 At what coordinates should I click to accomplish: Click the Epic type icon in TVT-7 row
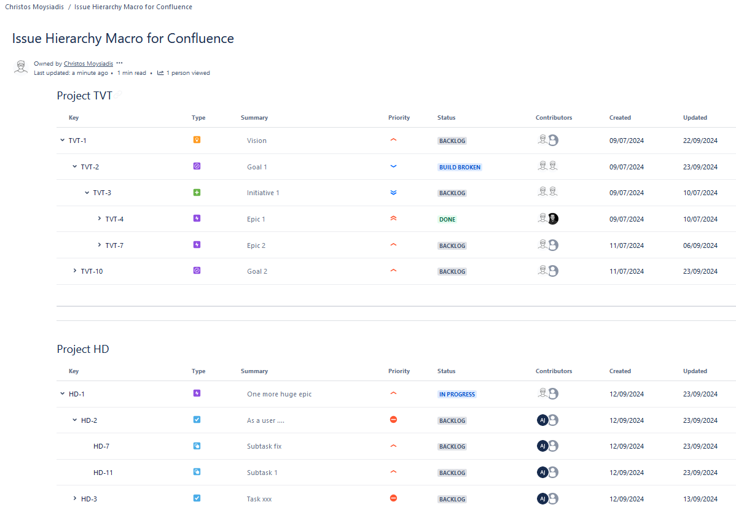click(197, 245)
